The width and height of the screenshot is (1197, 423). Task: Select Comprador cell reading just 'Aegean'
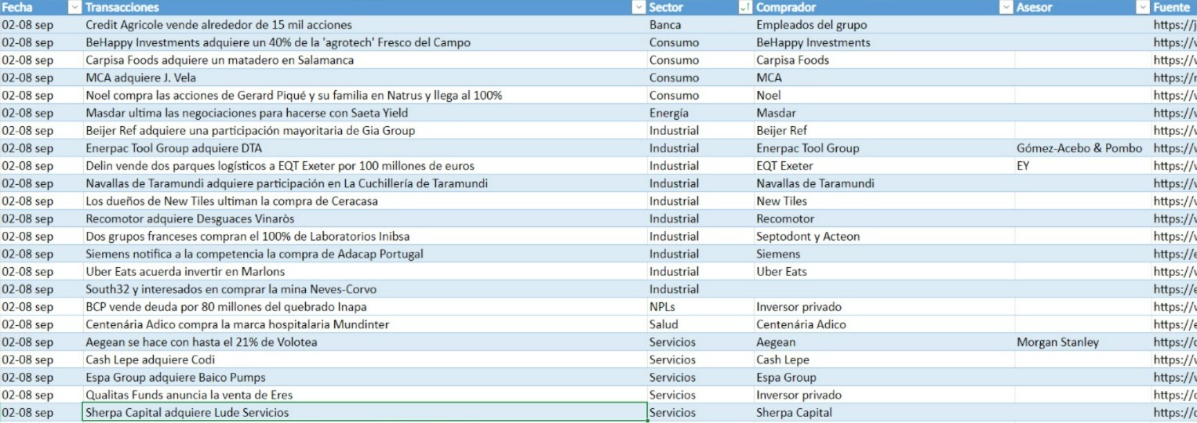pyautogui.click(x=883, y=342)
